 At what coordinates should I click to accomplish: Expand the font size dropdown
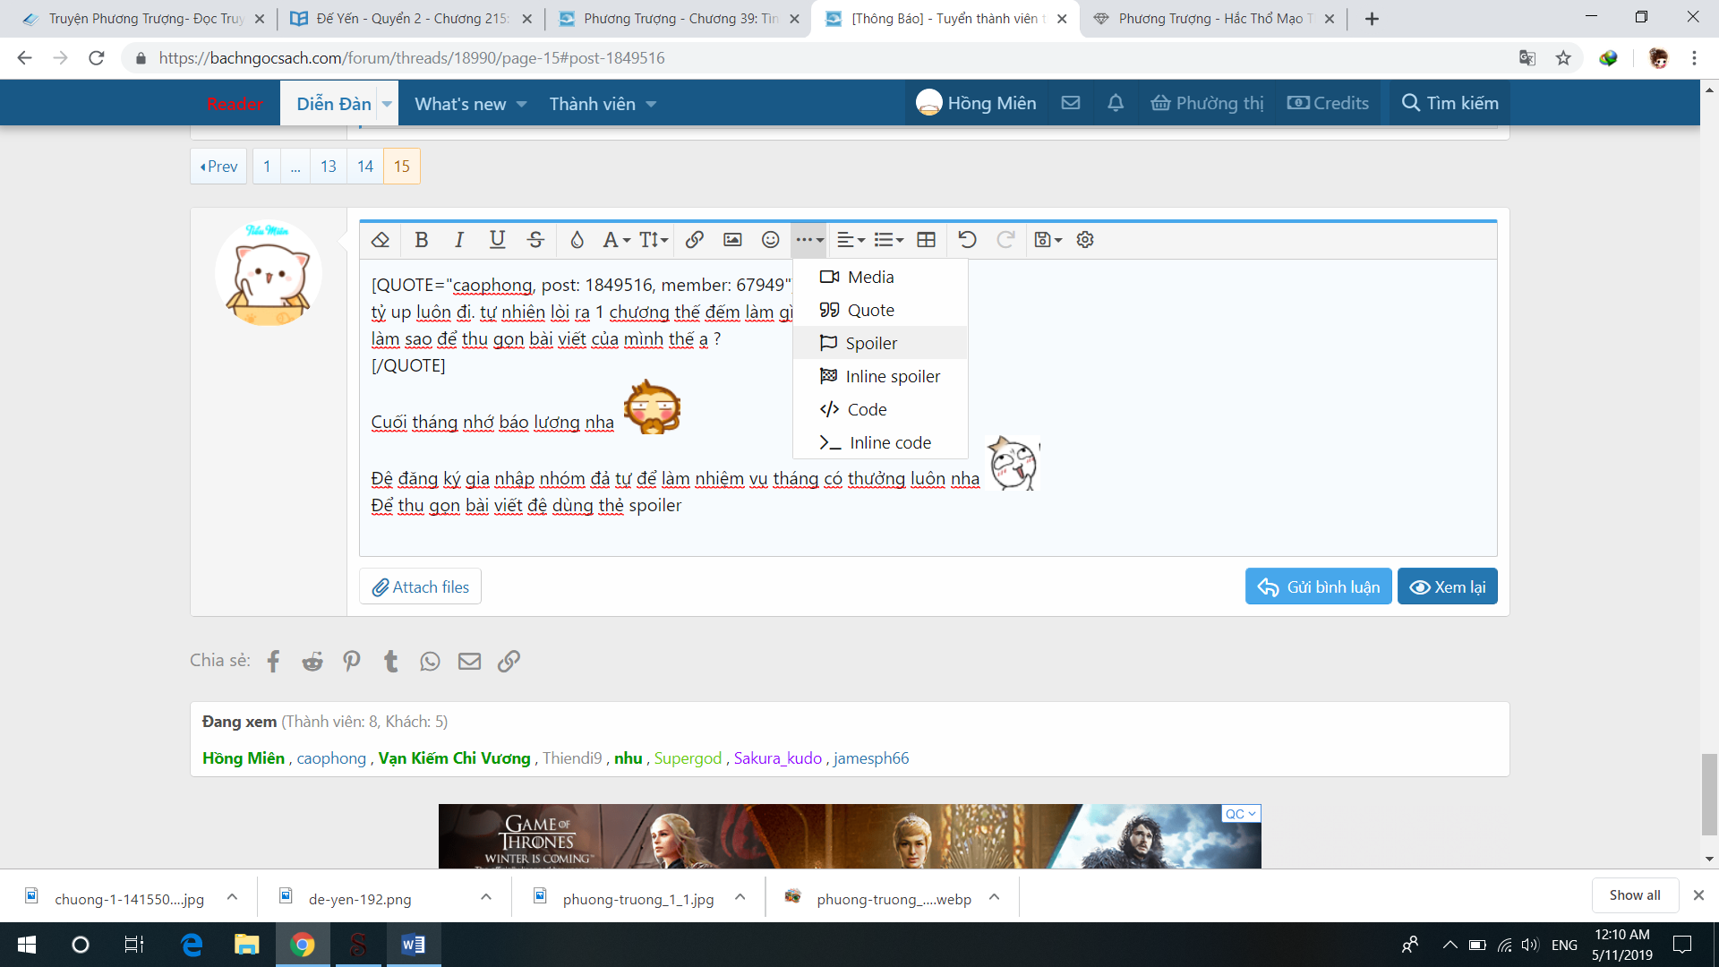(x=654, y=240)
